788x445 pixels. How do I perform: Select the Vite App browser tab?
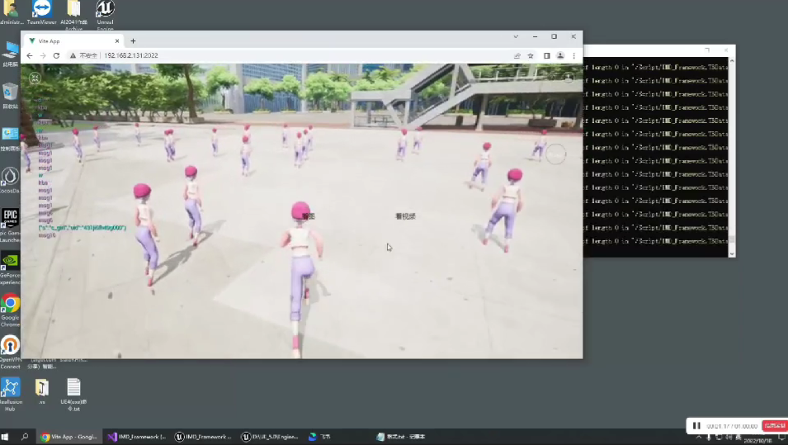70,40
